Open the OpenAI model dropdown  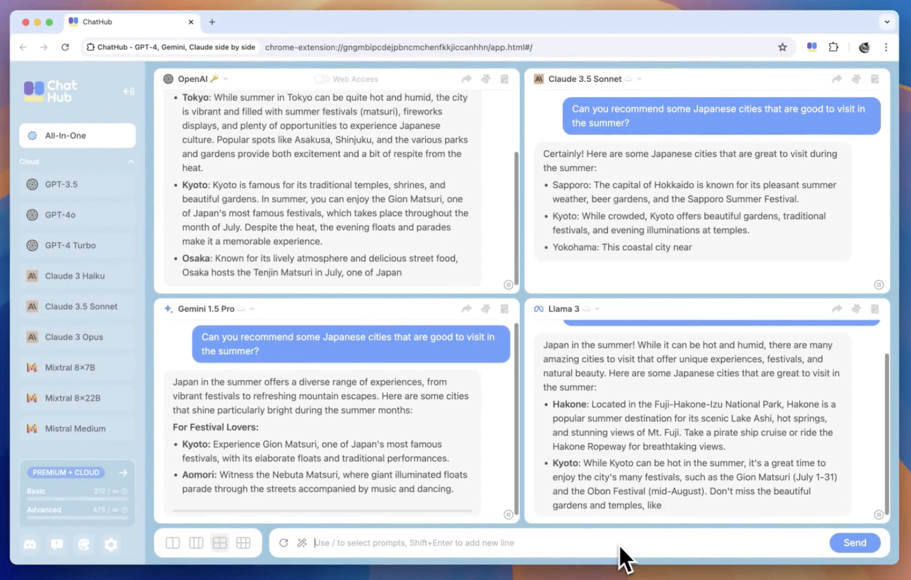(226, 79)
